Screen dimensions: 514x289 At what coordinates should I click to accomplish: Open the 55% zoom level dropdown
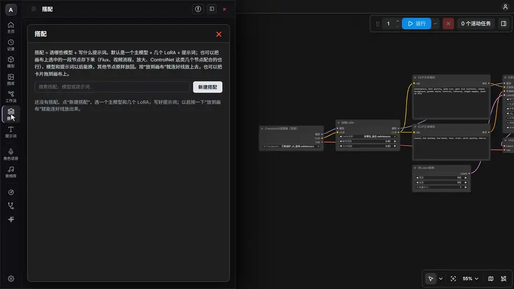click(471, 279)
